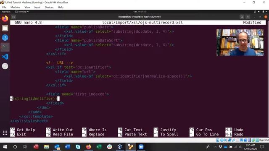269x151 pixels.
Task: Open the terminal hamburger menu
Action: 248,17
